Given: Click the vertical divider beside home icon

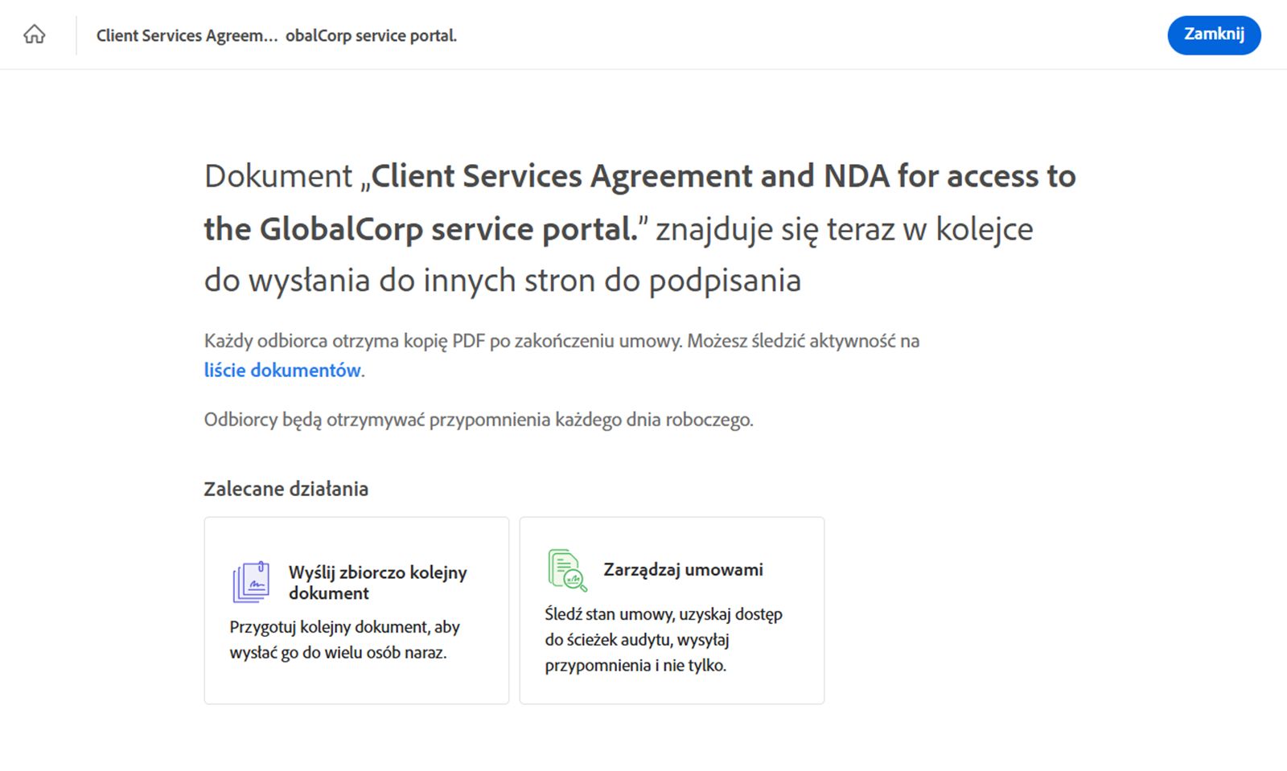Looking at the screenshot, I should pyautogui.click(x=76, y=35).
